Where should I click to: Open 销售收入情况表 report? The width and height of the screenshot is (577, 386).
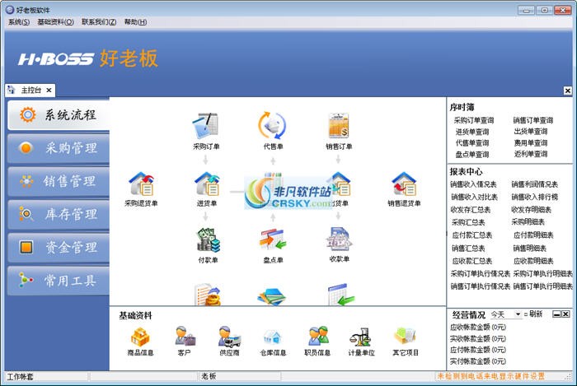pos(473,184)
